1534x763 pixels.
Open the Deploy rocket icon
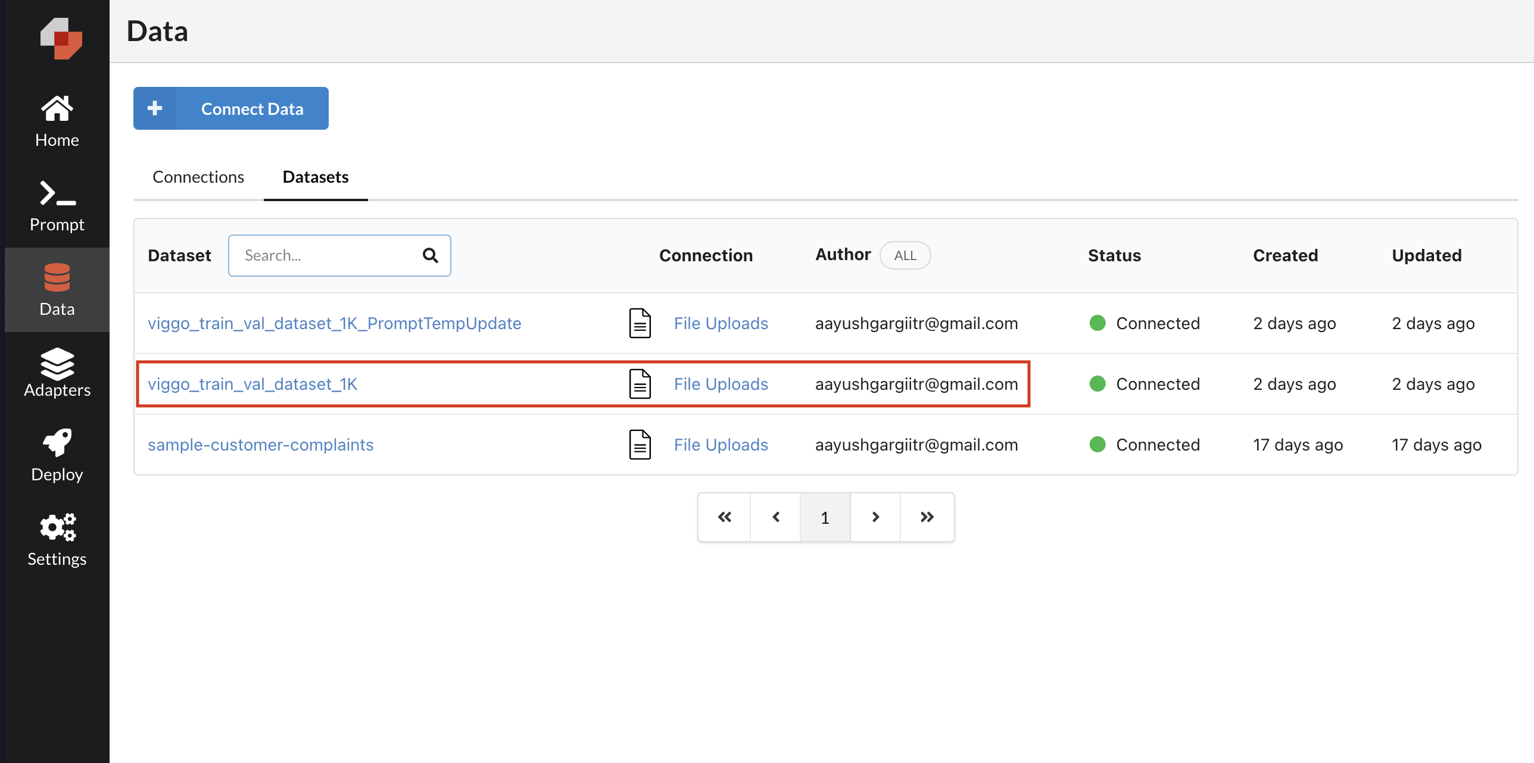[57, 442]
